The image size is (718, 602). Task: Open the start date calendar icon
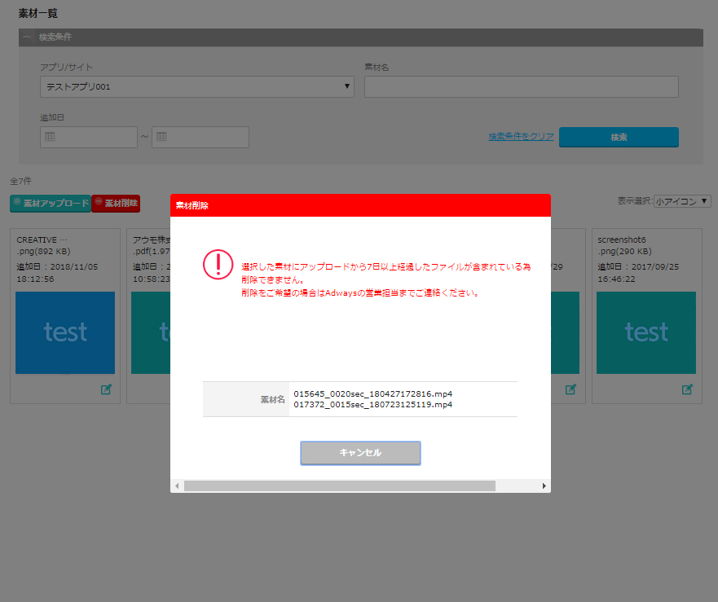click(50, 137)
